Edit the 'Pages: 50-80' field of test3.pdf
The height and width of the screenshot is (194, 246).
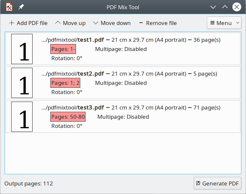pos(68,117)
